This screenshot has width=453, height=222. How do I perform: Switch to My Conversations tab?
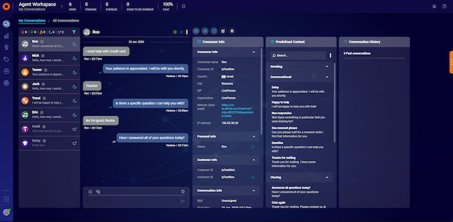coord(32,21)
